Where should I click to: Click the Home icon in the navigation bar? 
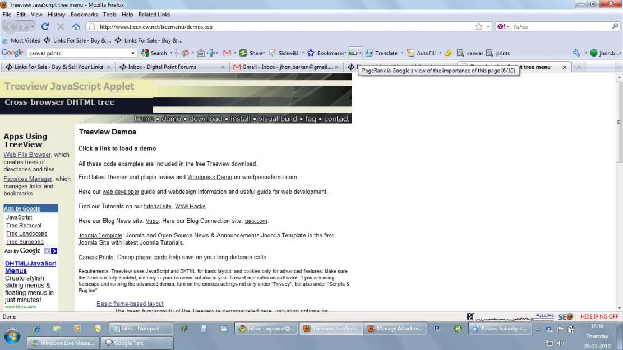[x=76, y=26]
